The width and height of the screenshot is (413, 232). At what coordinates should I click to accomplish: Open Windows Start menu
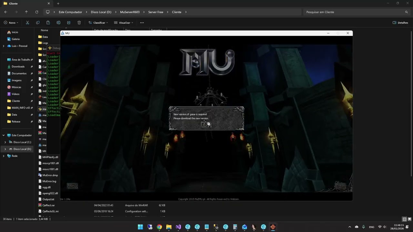point(140,227)
